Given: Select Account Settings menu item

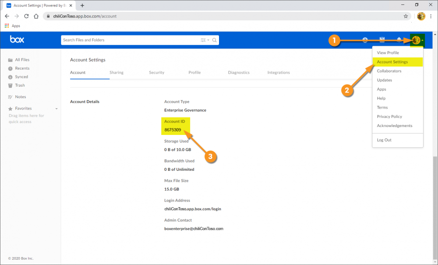Looking at the screenshot, I should tap(398, 62).
